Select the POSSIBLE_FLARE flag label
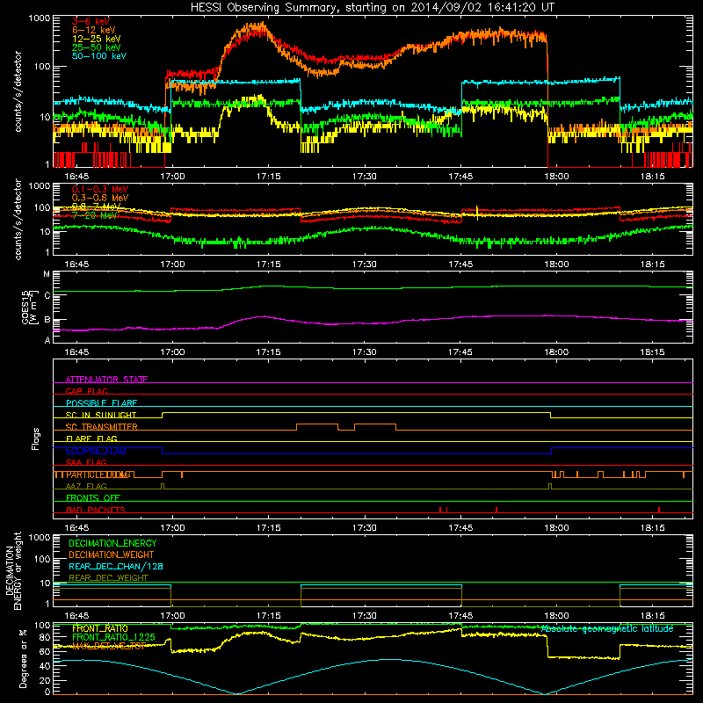The height and width of the screenshot is (703, 703). click(101, 403)
